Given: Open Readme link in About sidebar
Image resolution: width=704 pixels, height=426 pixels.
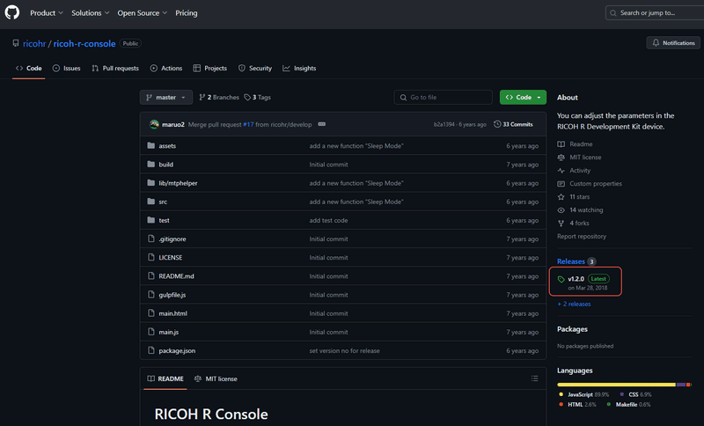Looking at the screenshot, I should pos(576,144).
